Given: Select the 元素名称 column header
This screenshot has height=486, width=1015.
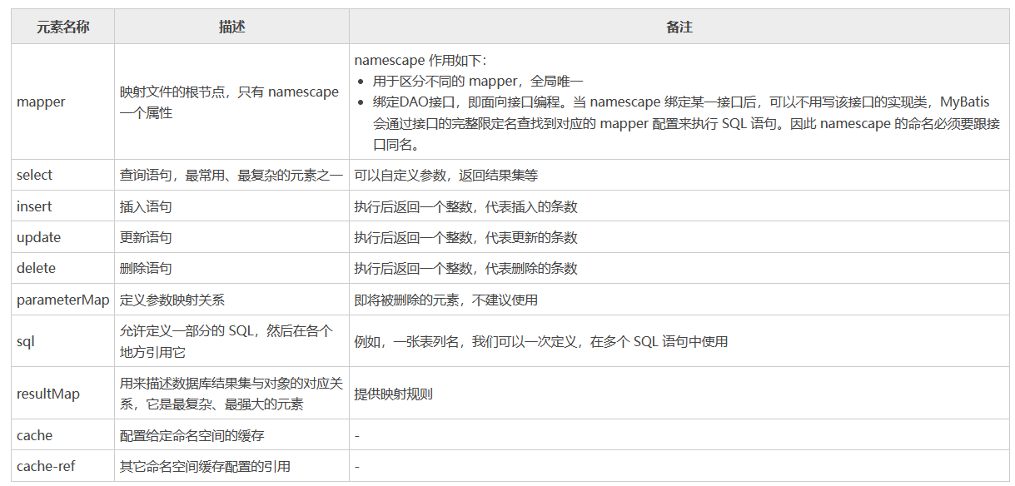Looking at the screenshot, I should pyautogui.click(x=62, y=27).
